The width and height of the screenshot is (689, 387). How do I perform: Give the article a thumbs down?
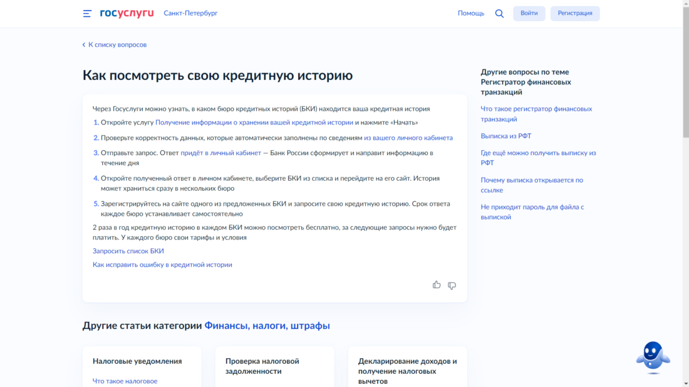click(x=452, y=286)
